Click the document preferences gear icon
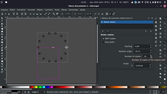Image resolution: width=167 pixels, height=94 pixels. pos(156,26)
